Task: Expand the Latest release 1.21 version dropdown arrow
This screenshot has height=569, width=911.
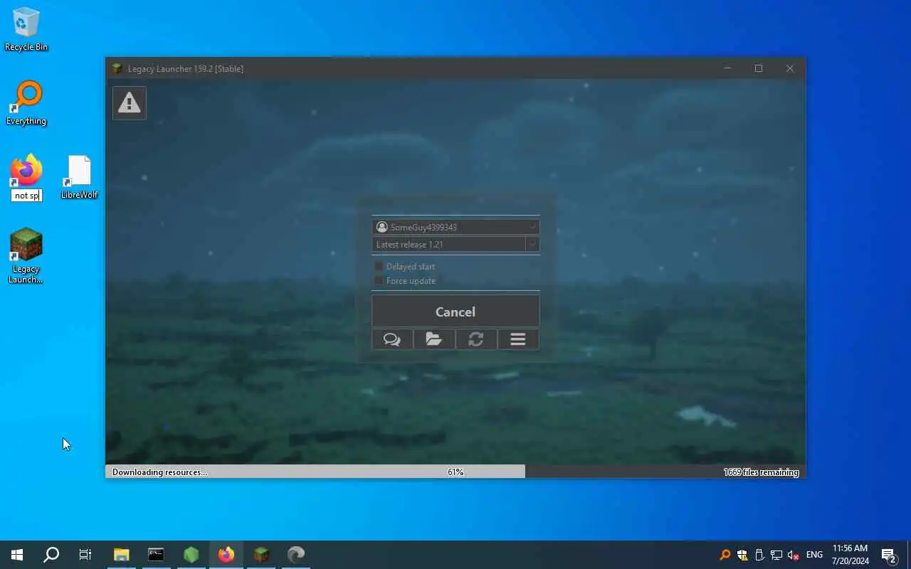Action: click(532, 244)
